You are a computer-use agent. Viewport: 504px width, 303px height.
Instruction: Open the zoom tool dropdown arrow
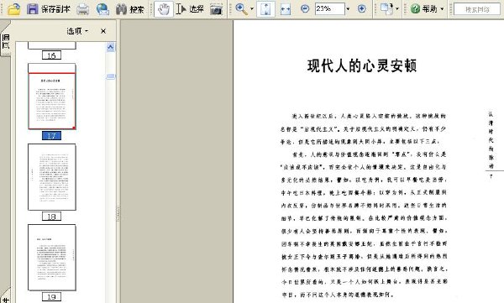[252, 9]
